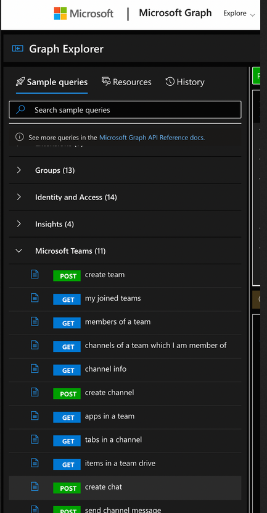Click GET badge of my joined teams
Image resolution: width=267 pixels, height=513 pixels.
click(x=67, y=299)
